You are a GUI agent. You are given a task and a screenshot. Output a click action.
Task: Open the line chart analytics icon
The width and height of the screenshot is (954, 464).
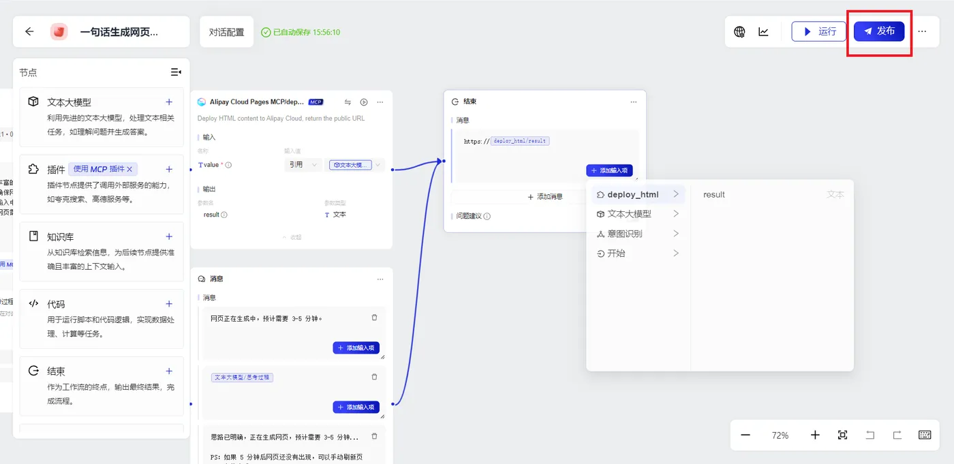click(764, 32)
